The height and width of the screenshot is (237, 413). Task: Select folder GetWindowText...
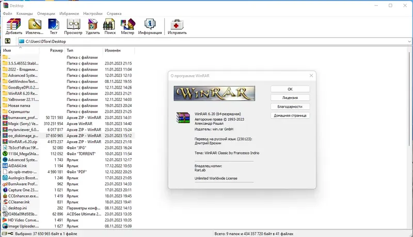[x=68, y=81]
